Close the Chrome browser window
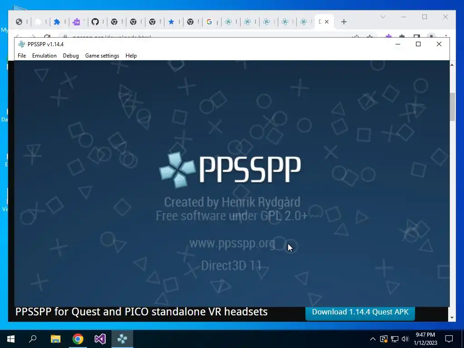Viewport: 464px width, 348px height. coord(445,17)
